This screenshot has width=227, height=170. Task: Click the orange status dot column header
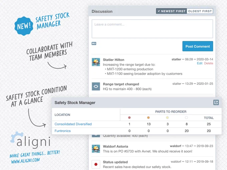coord(149,118)
